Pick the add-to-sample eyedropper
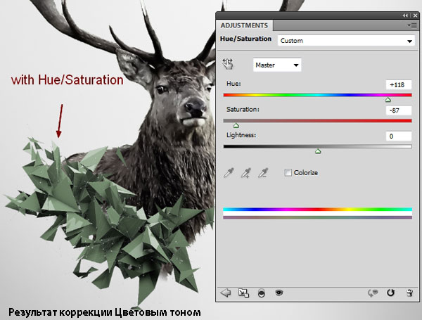422x320 pixels. click(x=245, y=173)
